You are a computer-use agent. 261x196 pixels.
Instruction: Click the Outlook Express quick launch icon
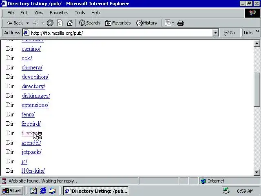53,191
